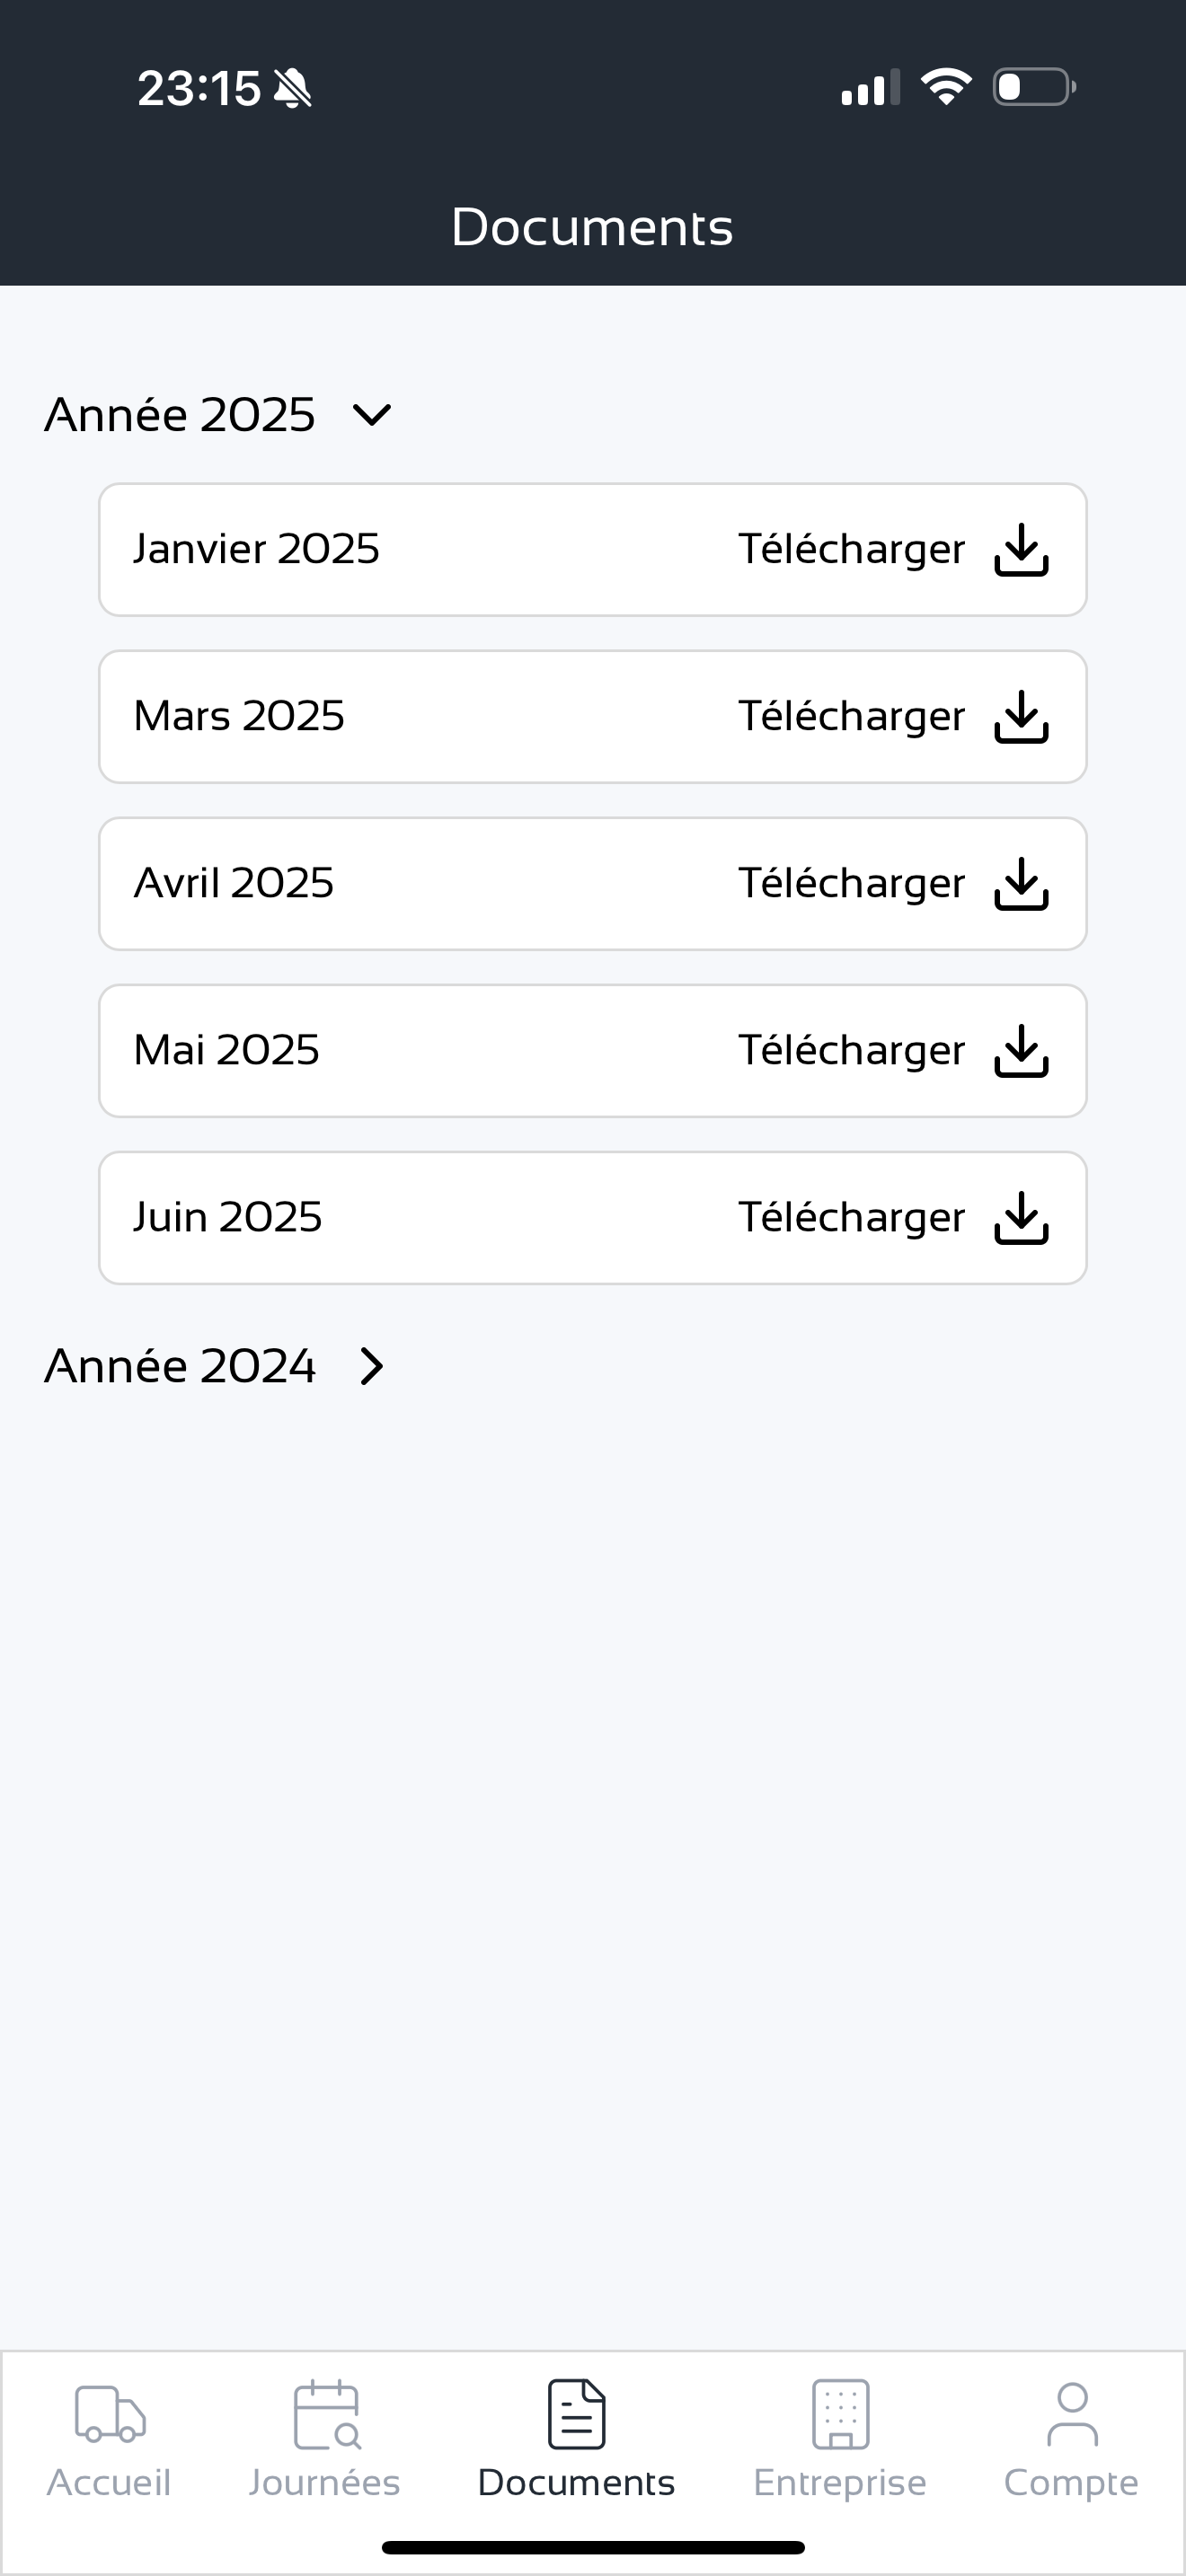The width and height of the screenshot is (1186, 2576).
Task: Open the Accueil truck icon tab
Action: (x=110, y=2414)
